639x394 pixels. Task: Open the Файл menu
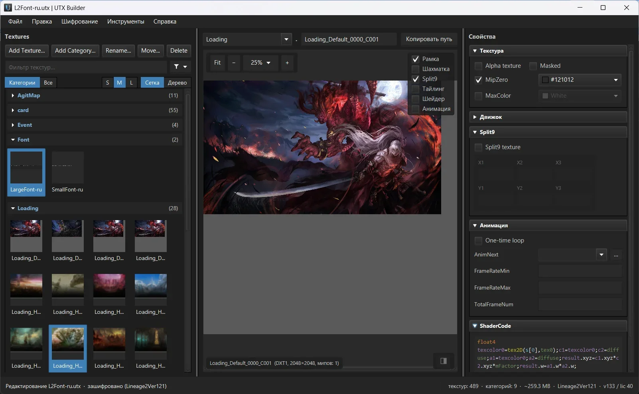(16, 22)
